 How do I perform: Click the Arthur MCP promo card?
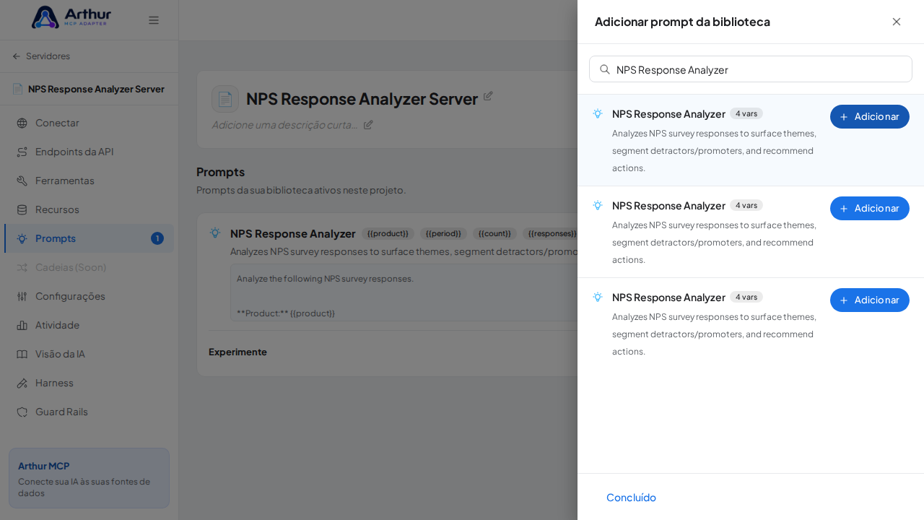point(89,478)
